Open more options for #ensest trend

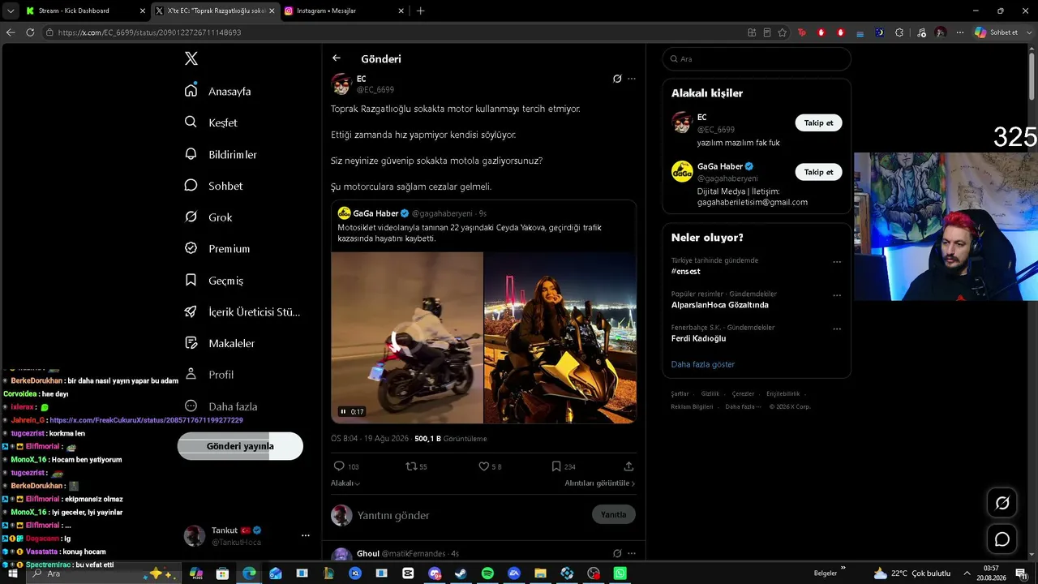[x=837, y=262]
